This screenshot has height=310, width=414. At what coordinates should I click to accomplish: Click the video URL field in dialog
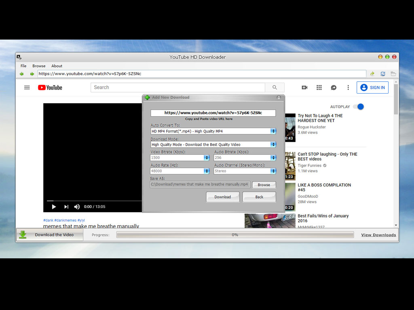tap(213, 113)
